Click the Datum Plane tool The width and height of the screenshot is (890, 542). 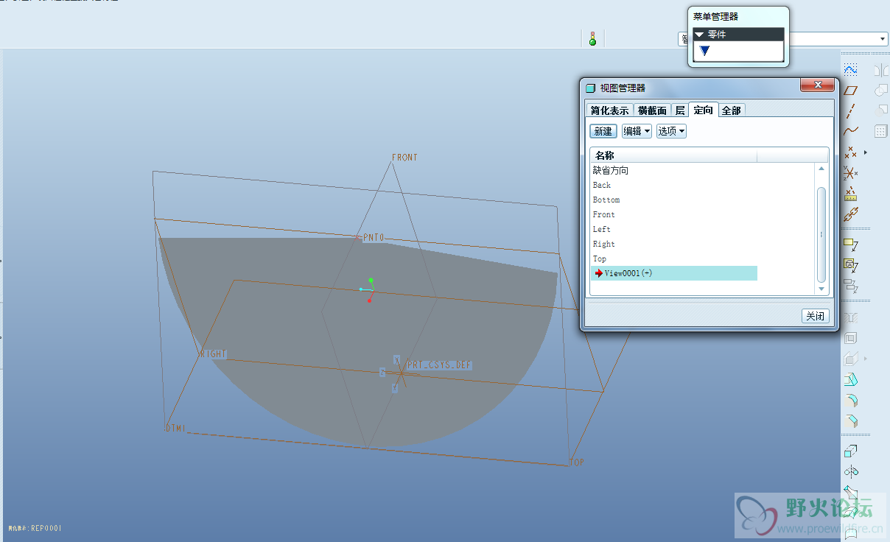(x=851, y=91)
